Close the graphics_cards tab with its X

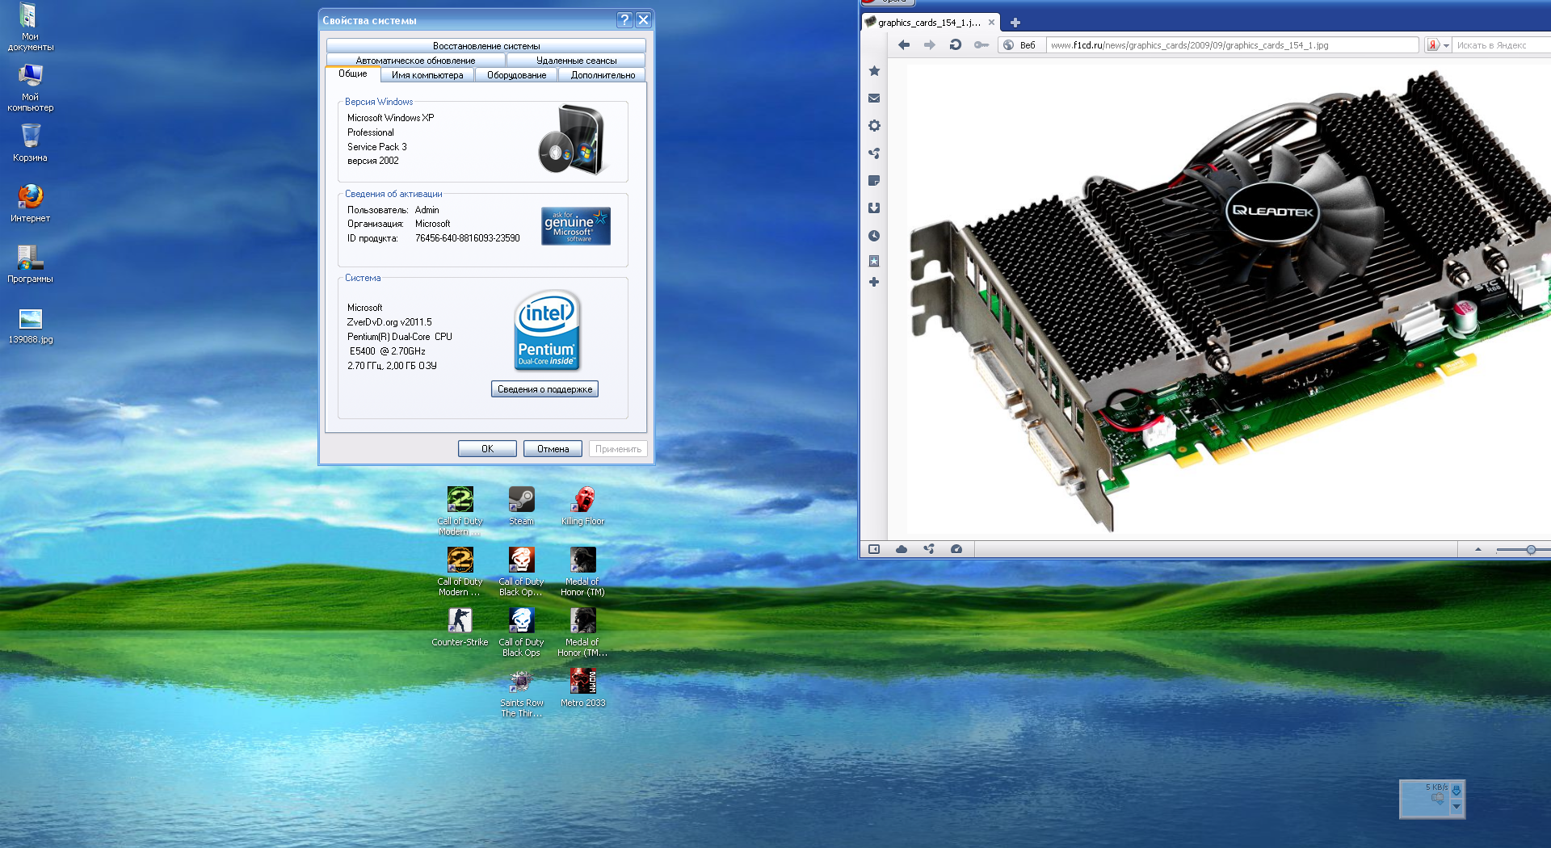click(991, 23)
